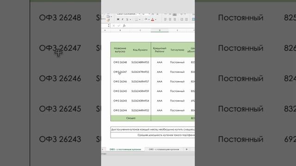Screen dimensions: 296x166
Task: Select the Format Painter brush icon
Action: [x=108, y=20]
